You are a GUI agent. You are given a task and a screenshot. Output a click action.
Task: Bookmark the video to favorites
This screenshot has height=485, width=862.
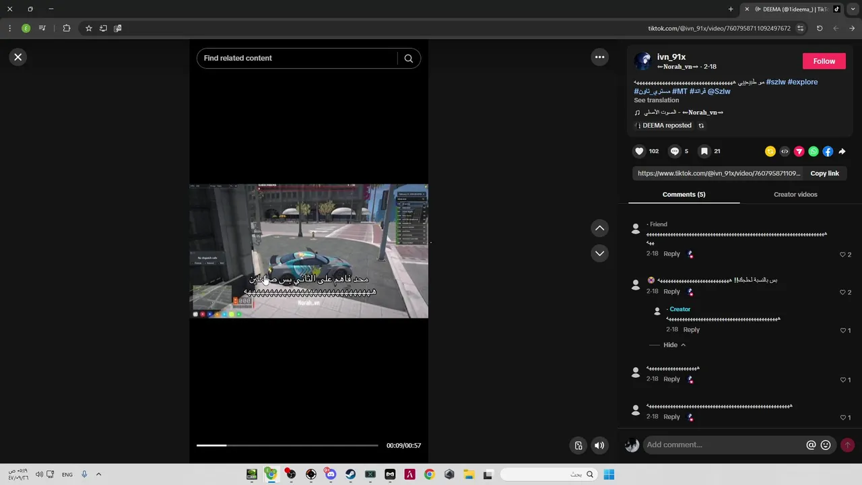(704, 152)
